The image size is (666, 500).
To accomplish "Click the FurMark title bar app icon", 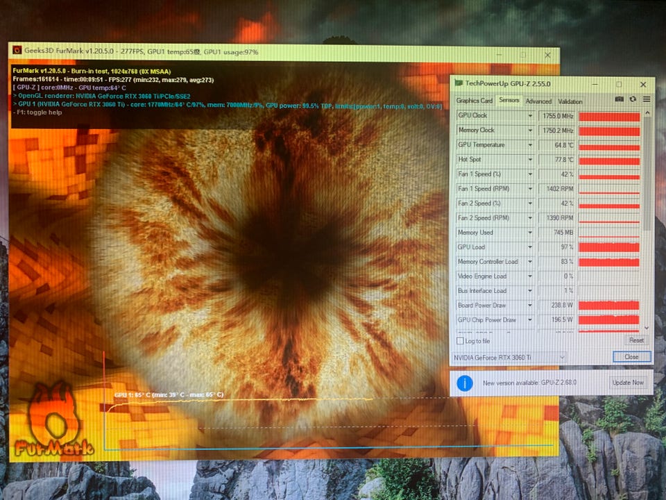I will pyautogui.click(x=17, y=50).
